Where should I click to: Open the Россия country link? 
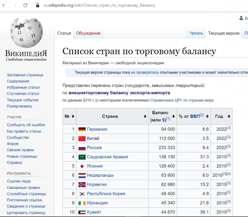(94, 148)
